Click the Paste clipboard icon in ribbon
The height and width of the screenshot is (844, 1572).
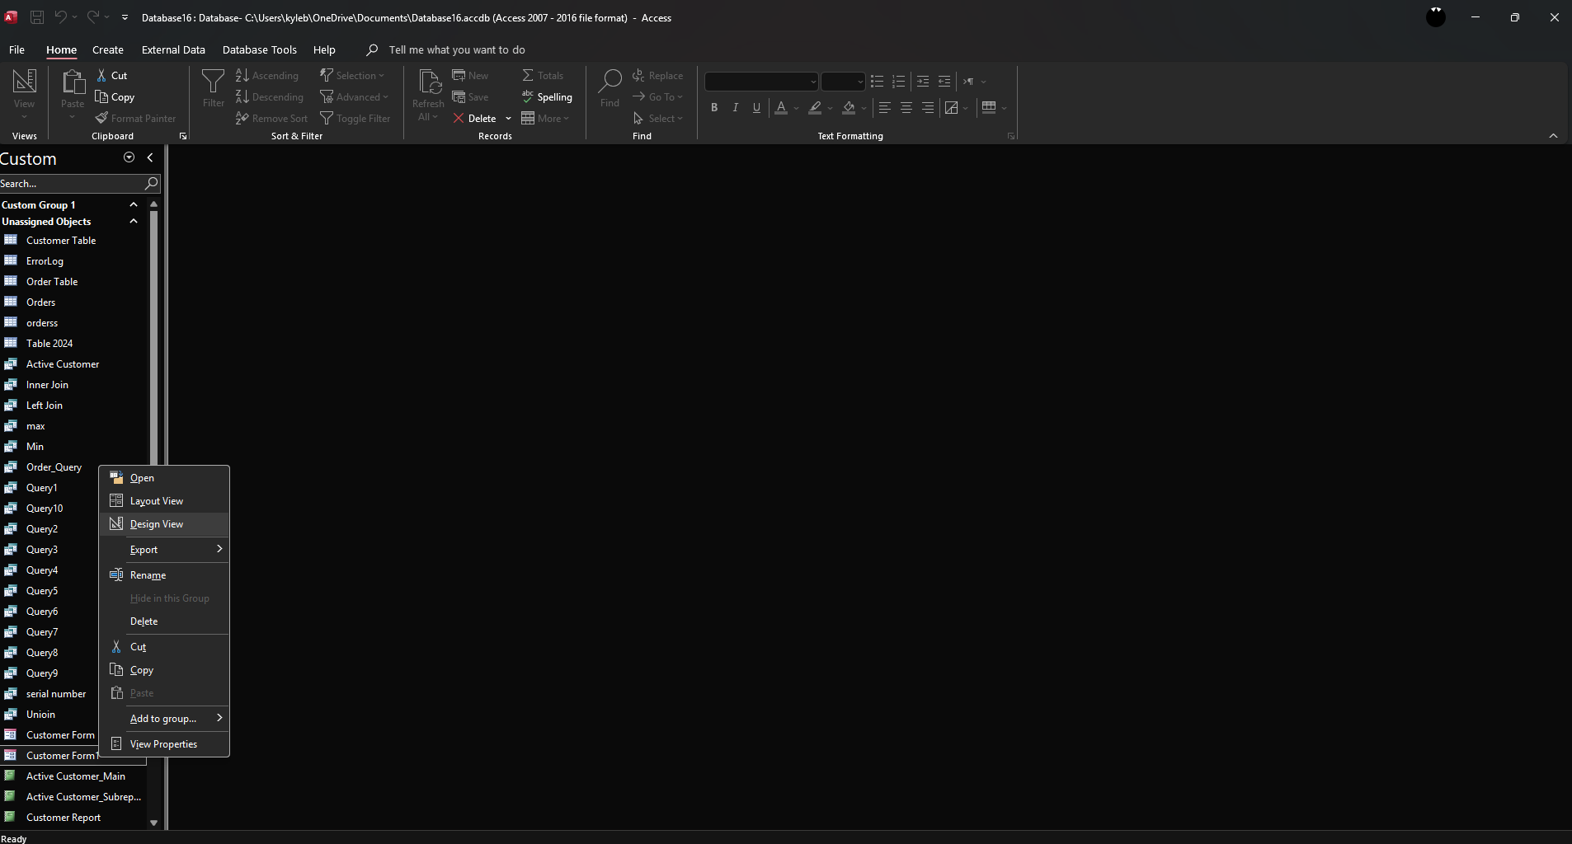73,82
